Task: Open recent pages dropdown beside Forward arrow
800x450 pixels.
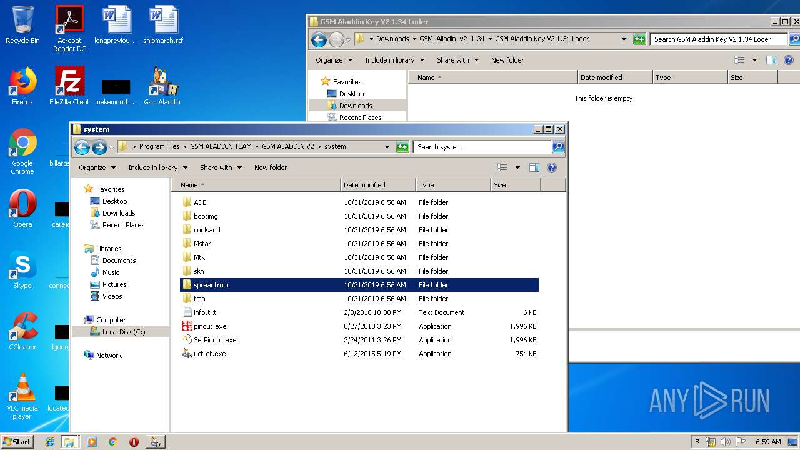Action: pos(112,147)
